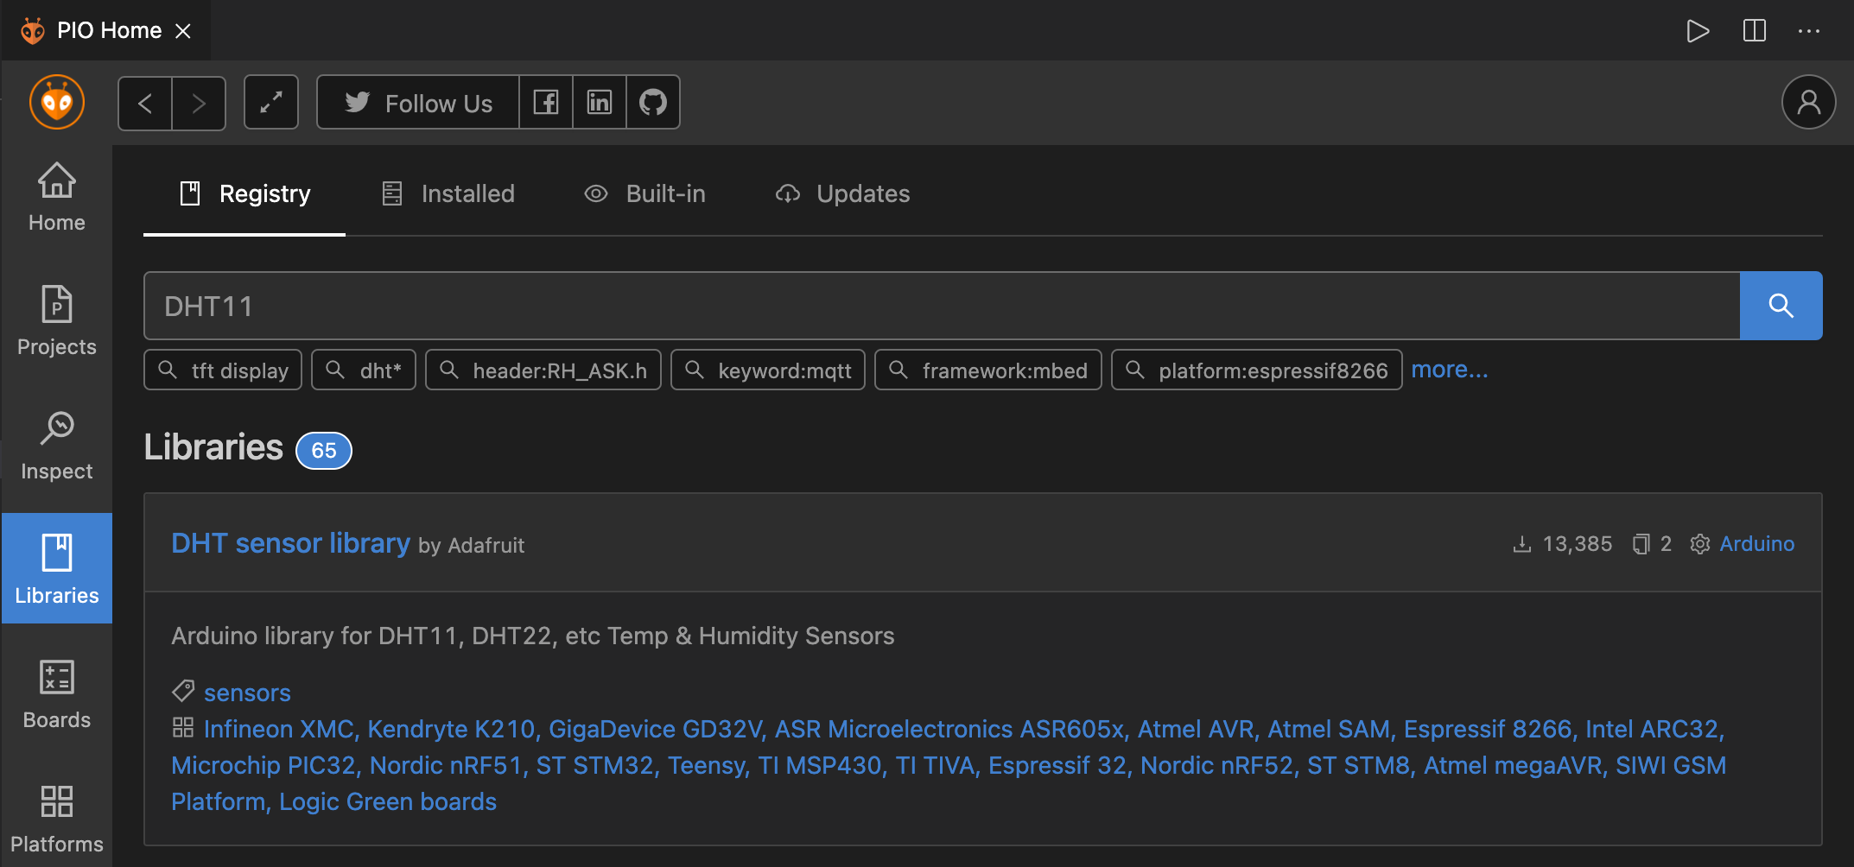The height and width of the screenshot is (867, 1854).
Task: Open the Atmel SAM platform link
Action: pyautogui.click(x=1328, y=729)
